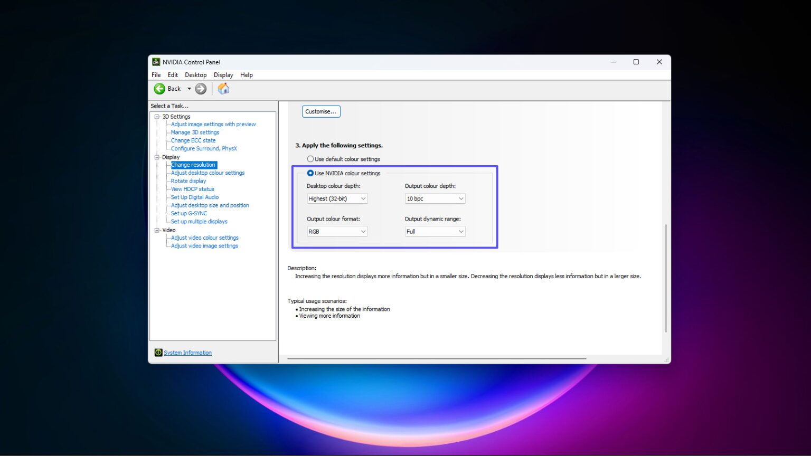Click the NVIDIA Control Panel title icon
Viewport: 811px width, 456px height.
[156, 62]
